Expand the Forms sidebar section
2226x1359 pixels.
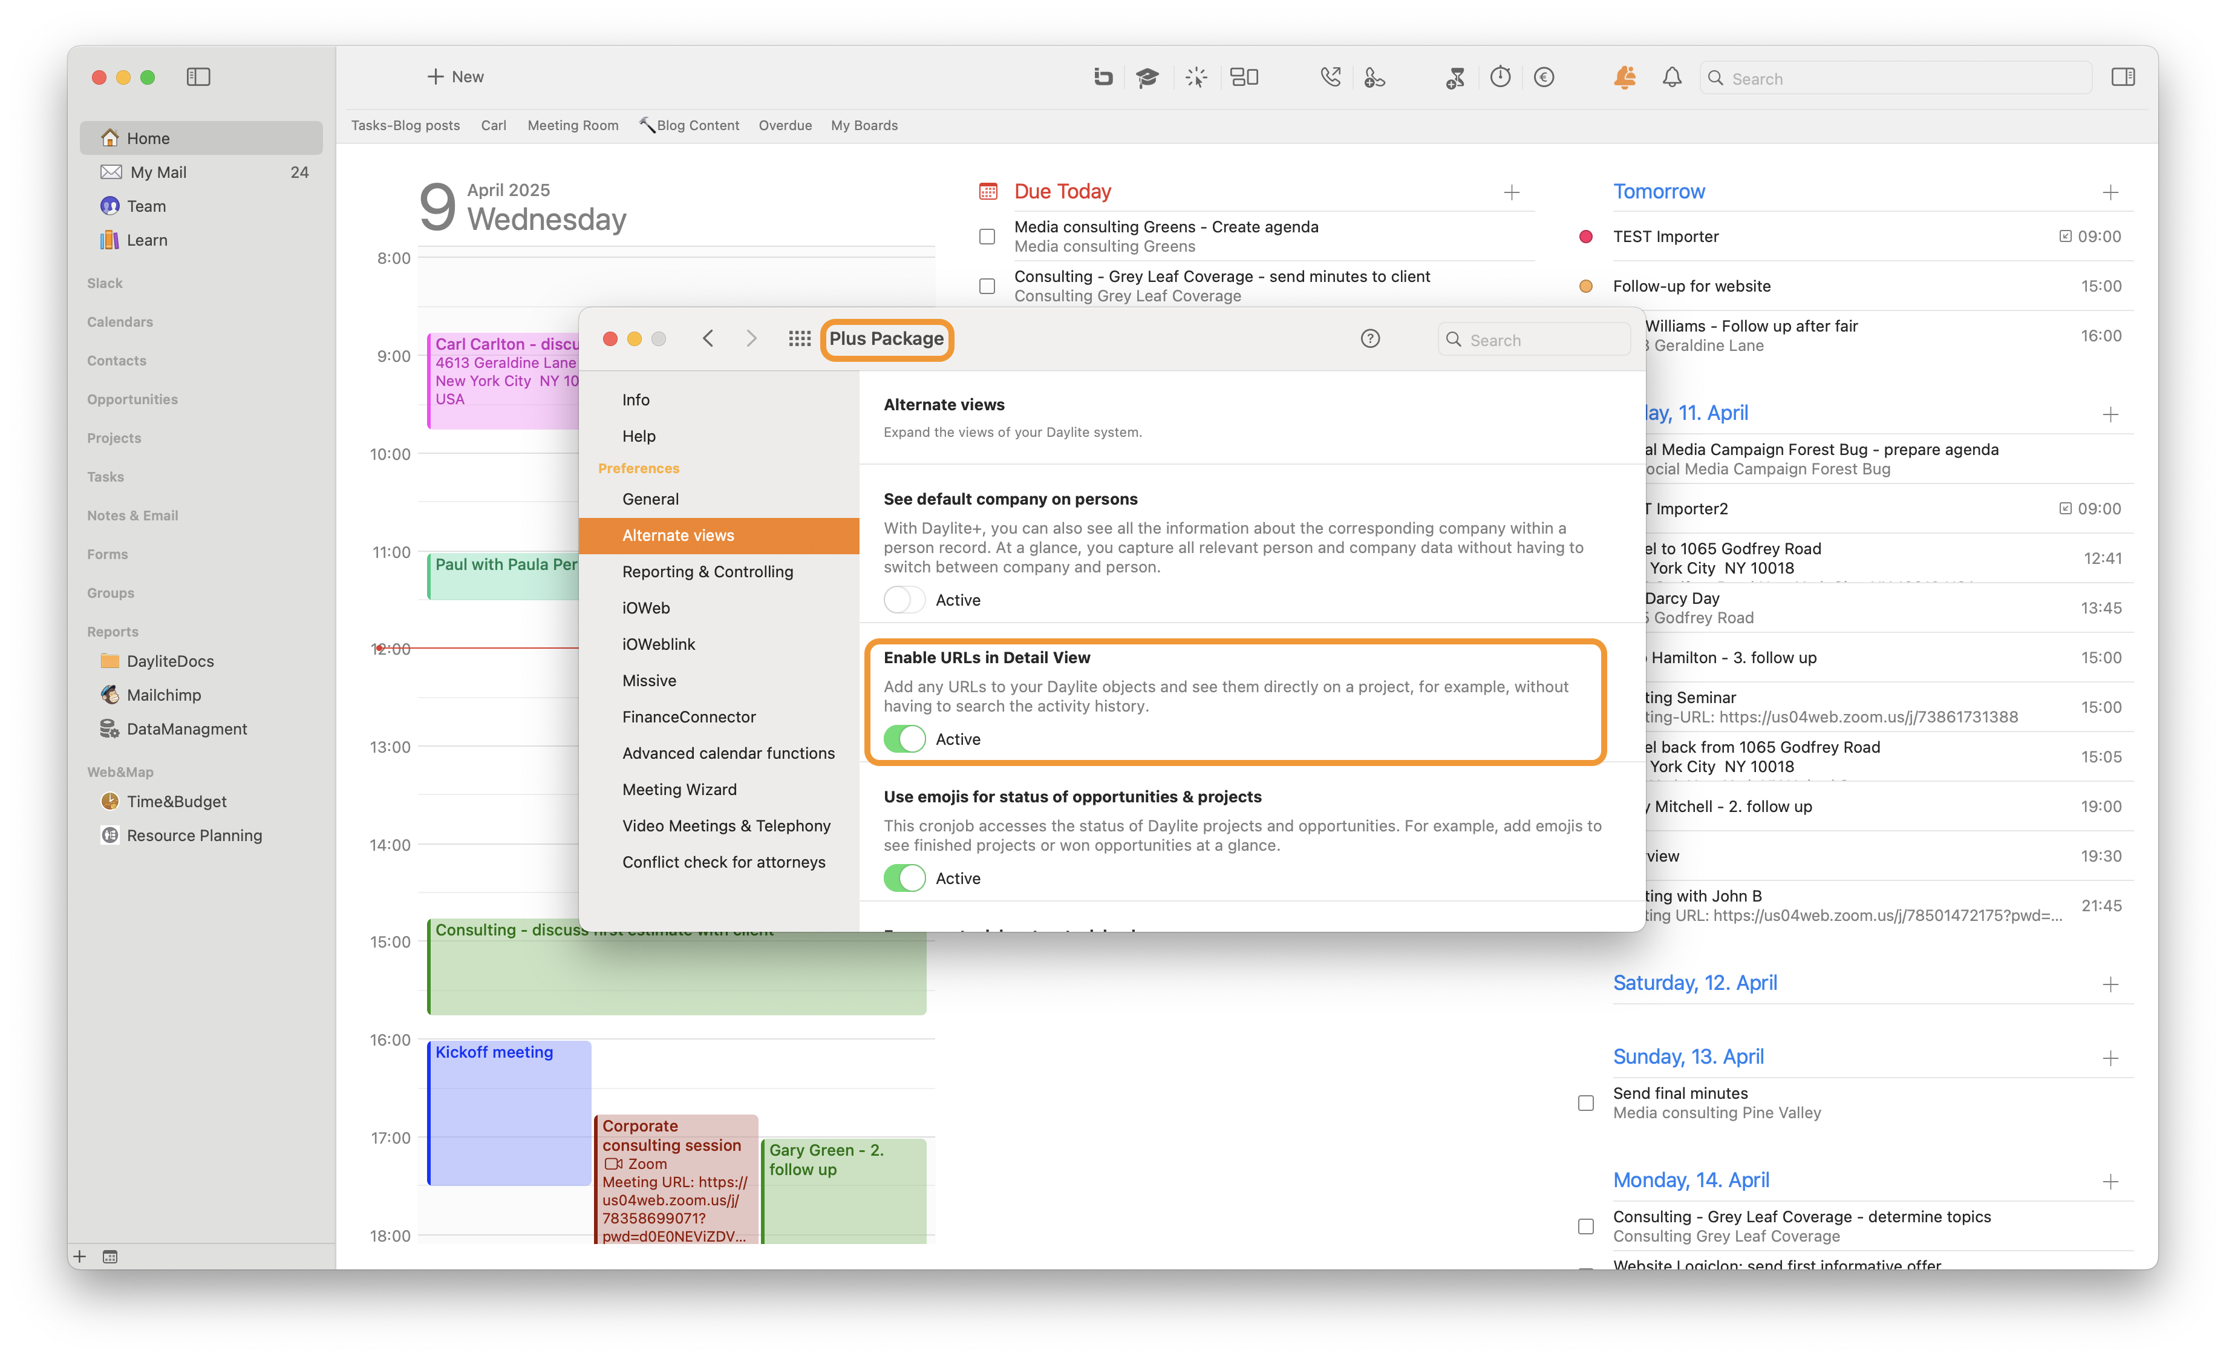108,554
